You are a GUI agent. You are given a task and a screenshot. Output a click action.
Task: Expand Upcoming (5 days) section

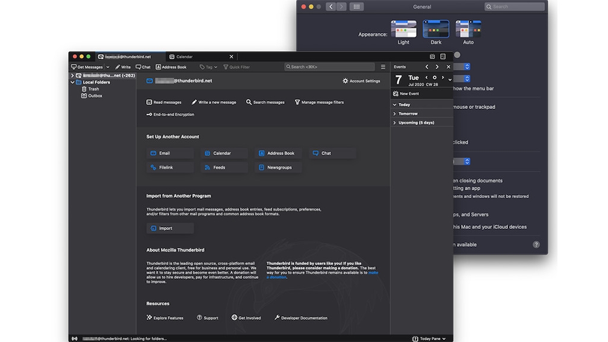(395, 123)
